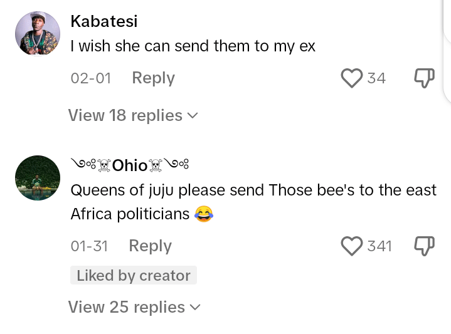The height and width of the screenshot is (334, 451).
Task: Click the Liked by creator badge
Action: point(134,276)
